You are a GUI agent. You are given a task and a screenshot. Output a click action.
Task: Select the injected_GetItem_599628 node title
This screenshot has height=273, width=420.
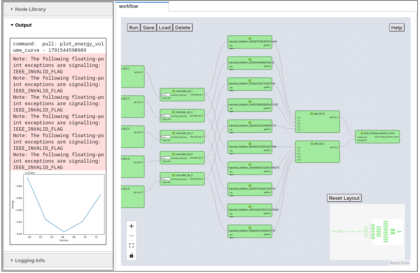tap(252, 231)
